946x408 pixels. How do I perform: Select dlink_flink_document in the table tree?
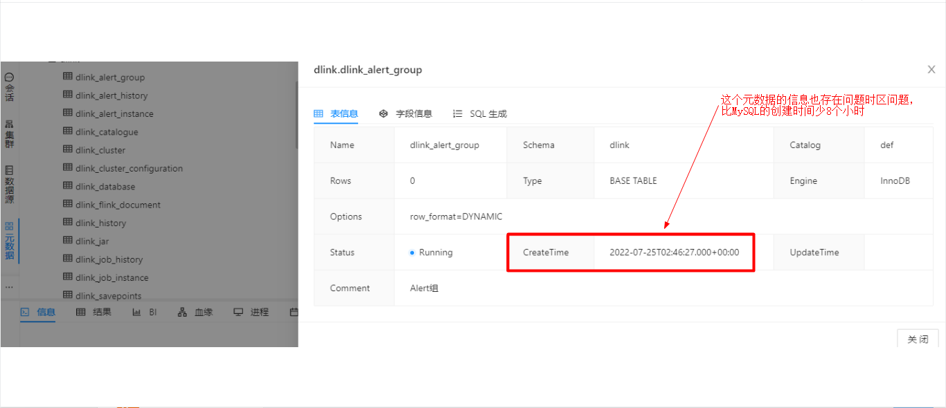pyautogui.click(x=118, y=205)
